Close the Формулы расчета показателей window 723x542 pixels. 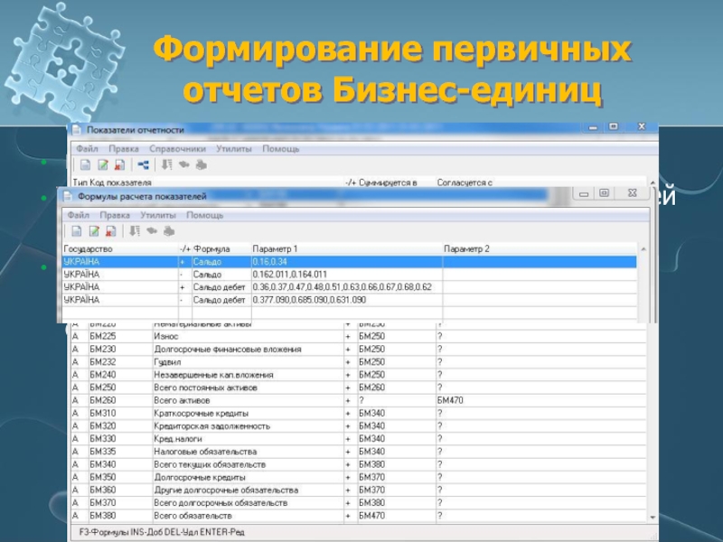pyautogui.click(x=632, y=193)
